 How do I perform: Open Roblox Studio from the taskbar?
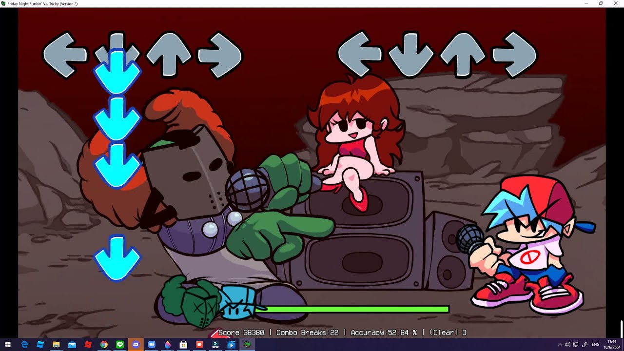coord(40,345)
